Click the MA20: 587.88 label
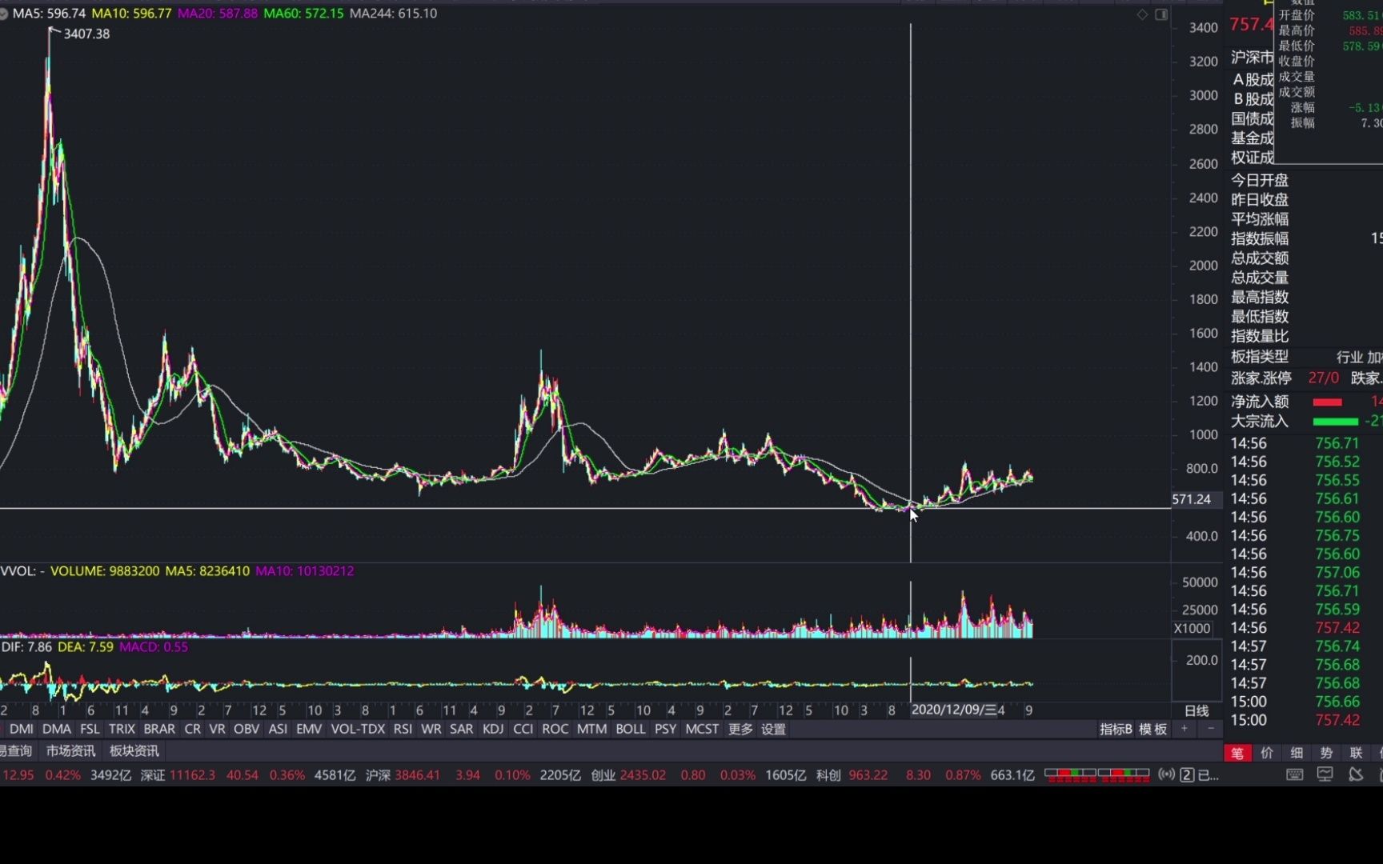The width and height of the screenshot is (1383, 864). click(218, 14)
